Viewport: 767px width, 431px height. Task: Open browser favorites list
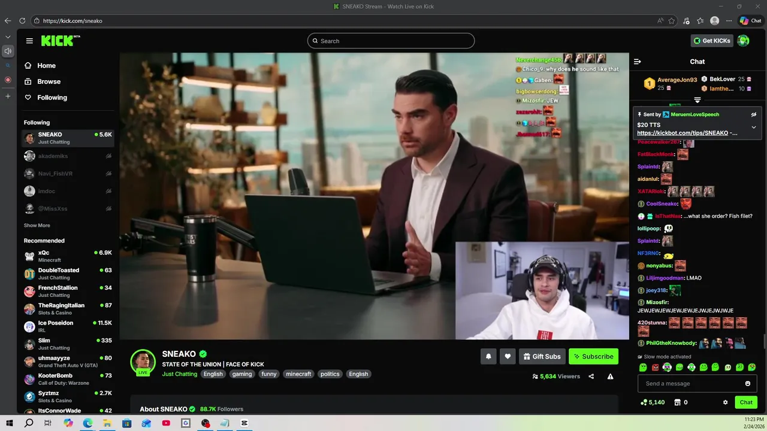[700, 20]
